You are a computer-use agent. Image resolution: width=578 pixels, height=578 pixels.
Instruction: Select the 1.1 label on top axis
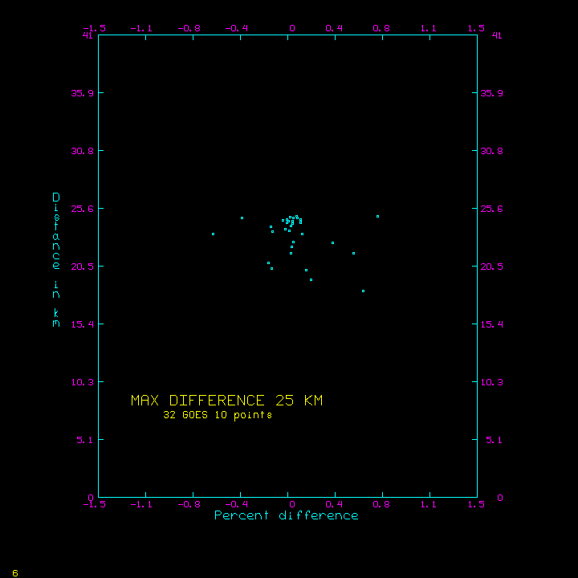(x=429, y=28)
